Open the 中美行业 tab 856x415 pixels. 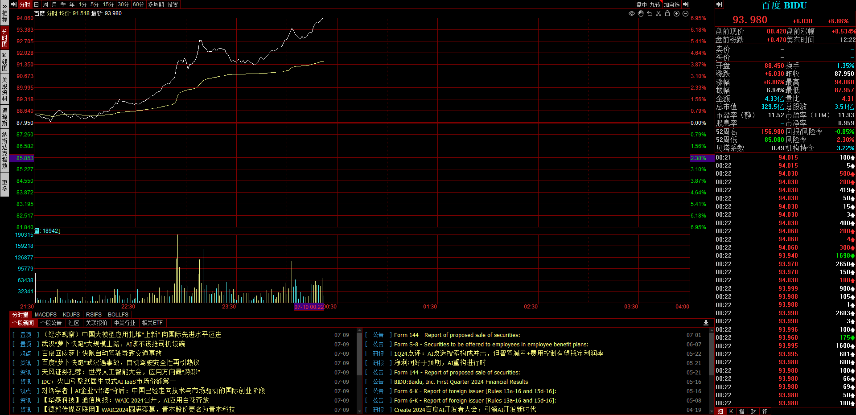coord(124,323)
